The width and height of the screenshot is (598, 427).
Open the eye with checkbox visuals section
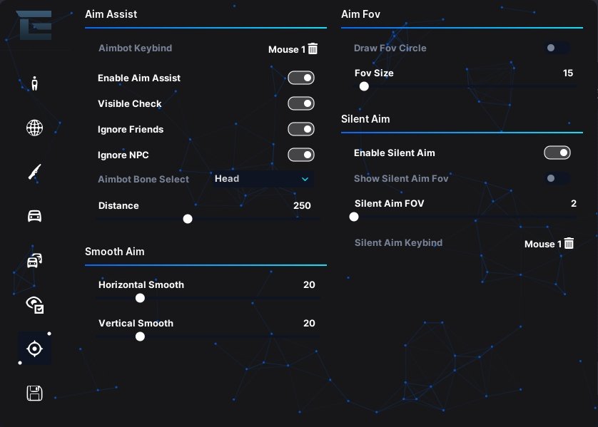tap(35, 304)
